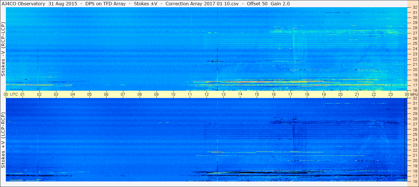Viewport: 419px width, 187px height.
Task: Click 22 MHz on the Stokes +V frequency scale
Action: [x=415, y=150]
